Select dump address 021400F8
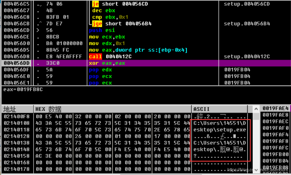The image size is (291, 175). point(16,116)
